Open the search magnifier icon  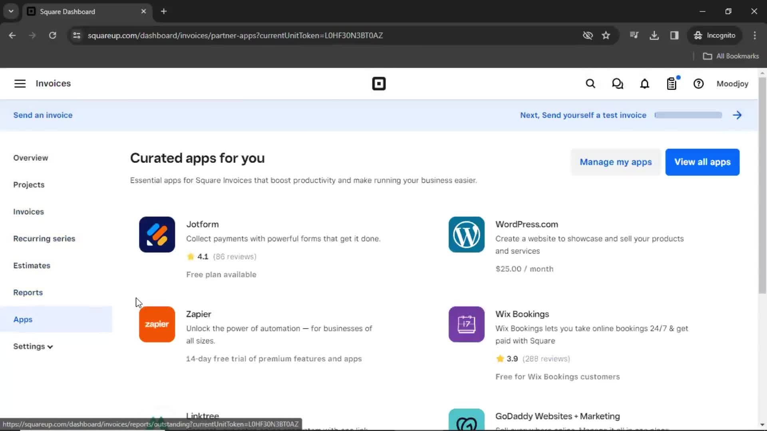coord(590,84)
